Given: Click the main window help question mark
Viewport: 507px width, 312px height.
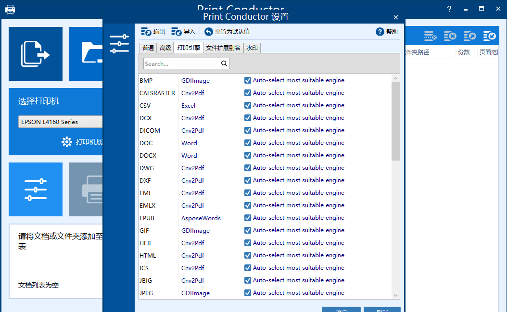Looking at the screenshot, I should [x=449, y=9].
